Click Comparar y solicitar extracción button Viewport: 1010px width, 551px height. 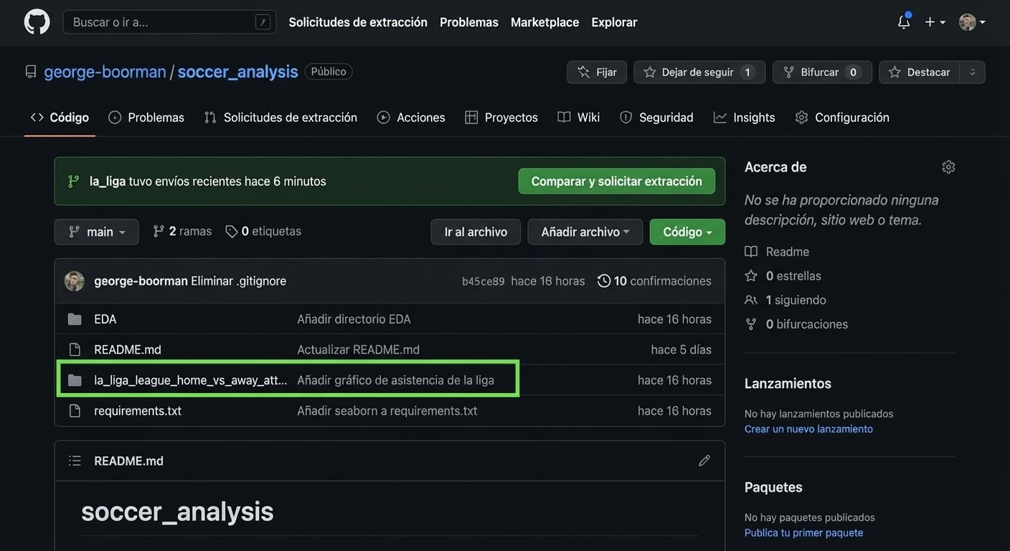point(616,182)
